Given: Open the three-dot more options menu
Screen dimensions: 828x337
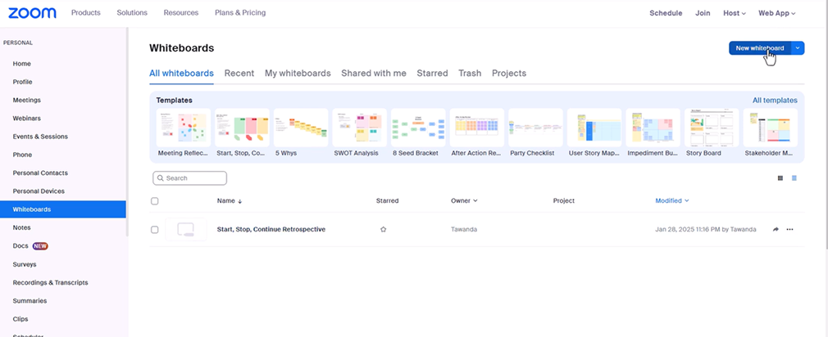Looking at the screenshot, I should (790, 230).
